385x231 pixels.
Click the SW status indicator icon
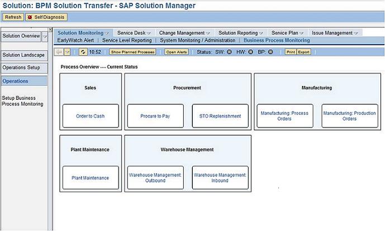tap(229, 52)
